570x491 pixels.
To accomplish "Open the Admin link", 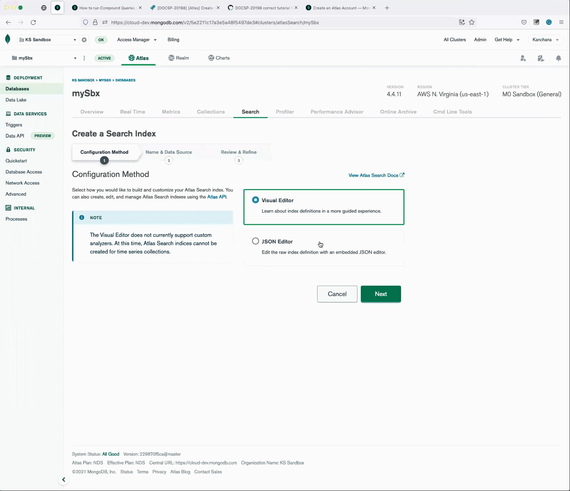I will pyautogui.click(x=480, y=40).
